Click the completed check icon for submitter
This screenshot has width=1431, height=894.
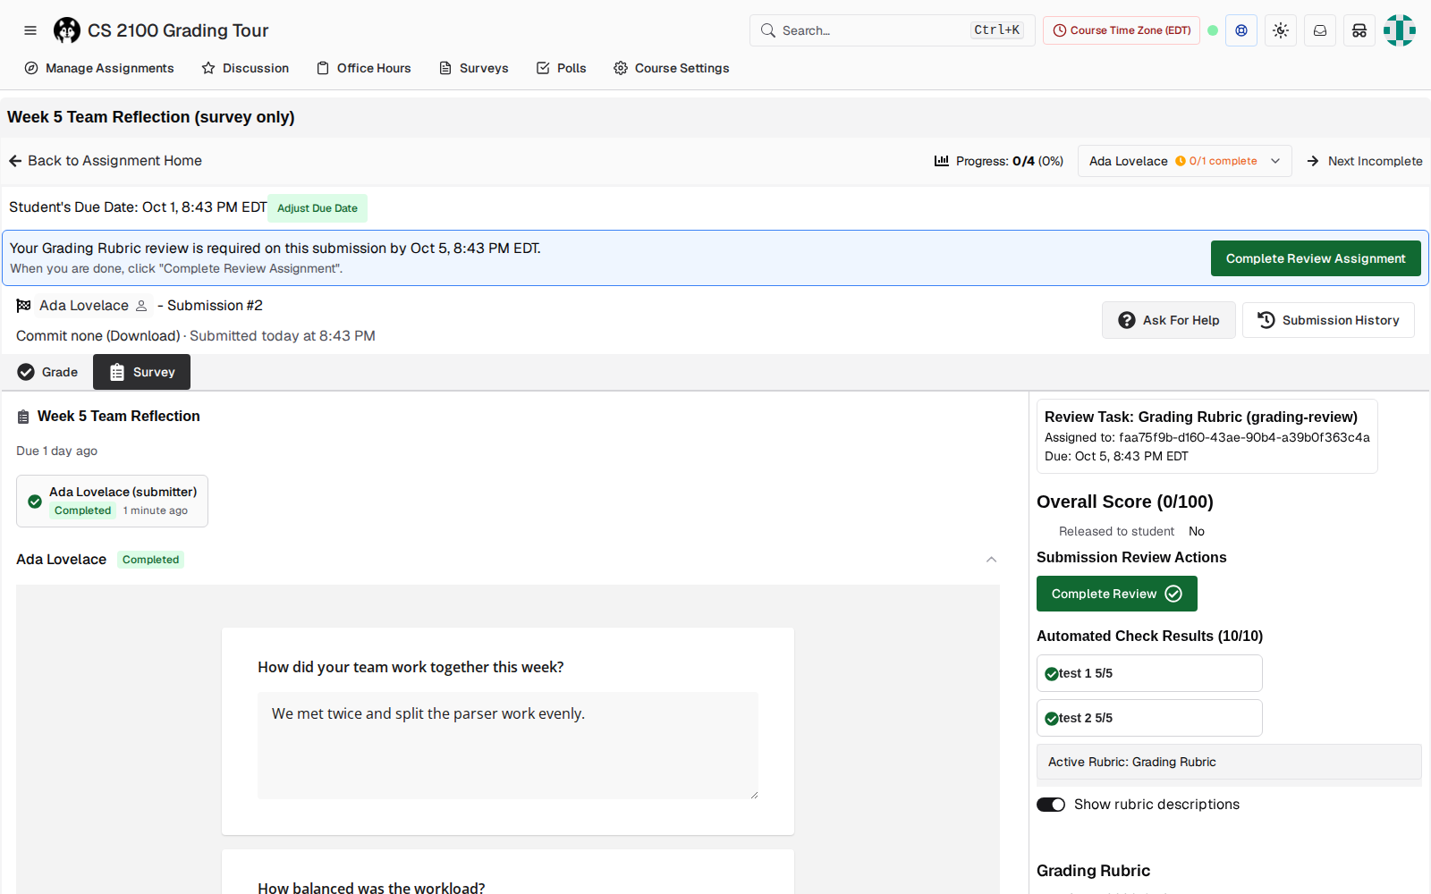coord(35,502)
